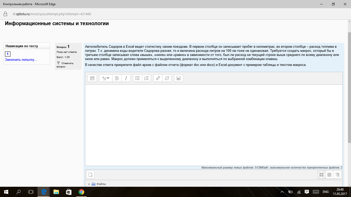Open the paragraph styles dropdown
Image resolution: width=351 pixels, height=197 pixels.
[106, 78]
